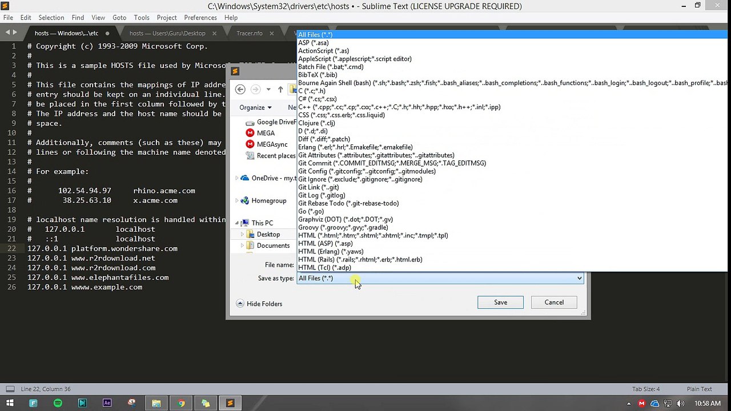Click line 26 wwww.example.com entry

(85, 287)
